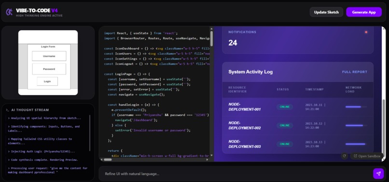Click ONLINE badge for NODE-DEPLOYMENT-002
Screen dimensions: 389x182
(285, 125)
